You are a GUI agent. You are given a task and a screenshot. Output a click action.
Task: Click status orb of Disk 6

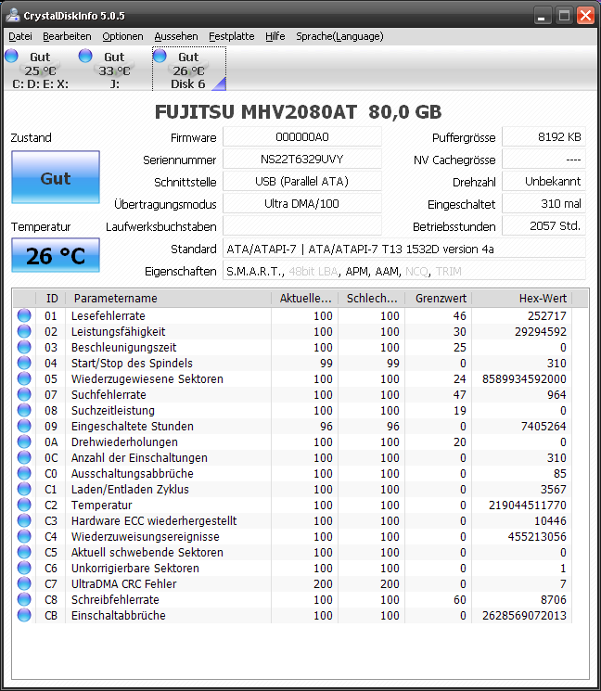pos(160,56)
